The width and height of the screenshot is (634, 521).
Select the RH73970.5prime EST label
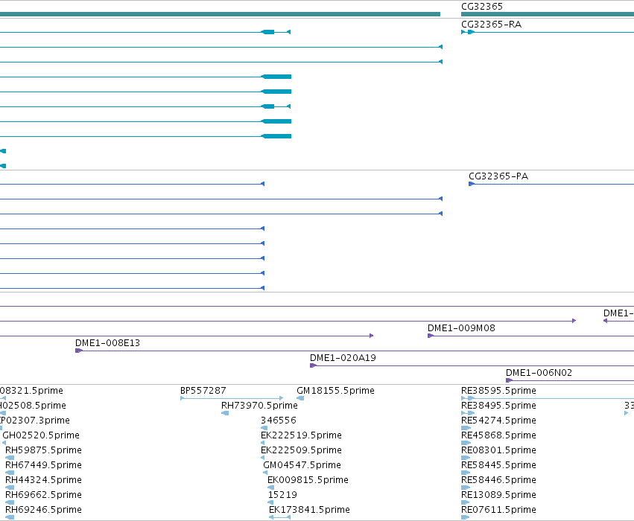click(x=259, y=406)
